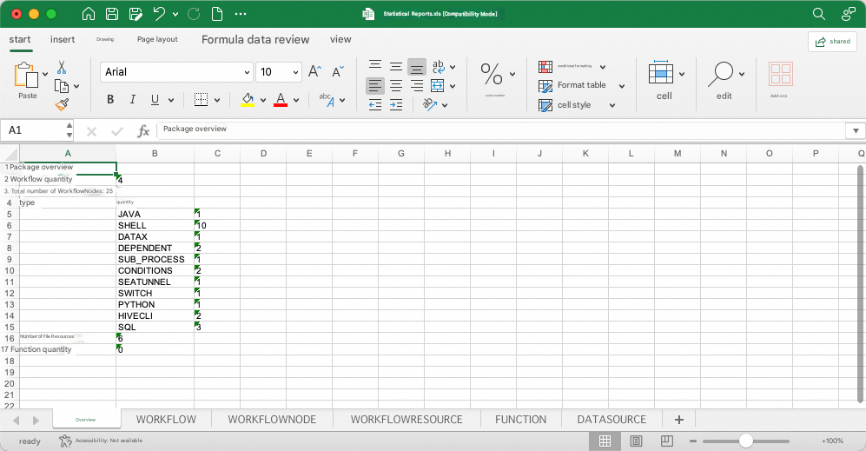Click the Save As icon with pencil
866x451 pixels.
tap(136, 14)
